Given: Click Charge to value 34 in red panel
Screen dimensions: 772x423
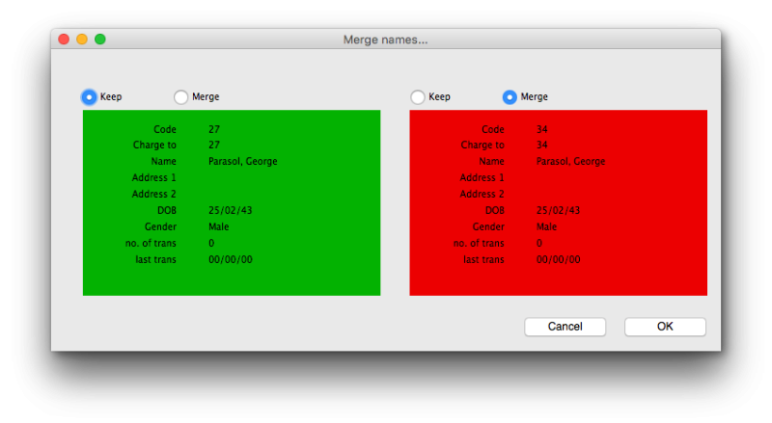Looking at the screenshot, I should [x=542, y=145].
